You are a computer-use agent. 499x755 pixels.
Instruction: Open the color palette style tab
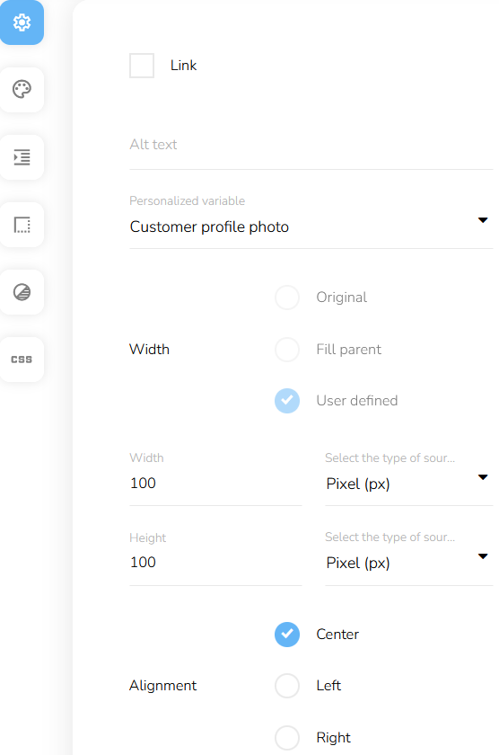point(22,90)
